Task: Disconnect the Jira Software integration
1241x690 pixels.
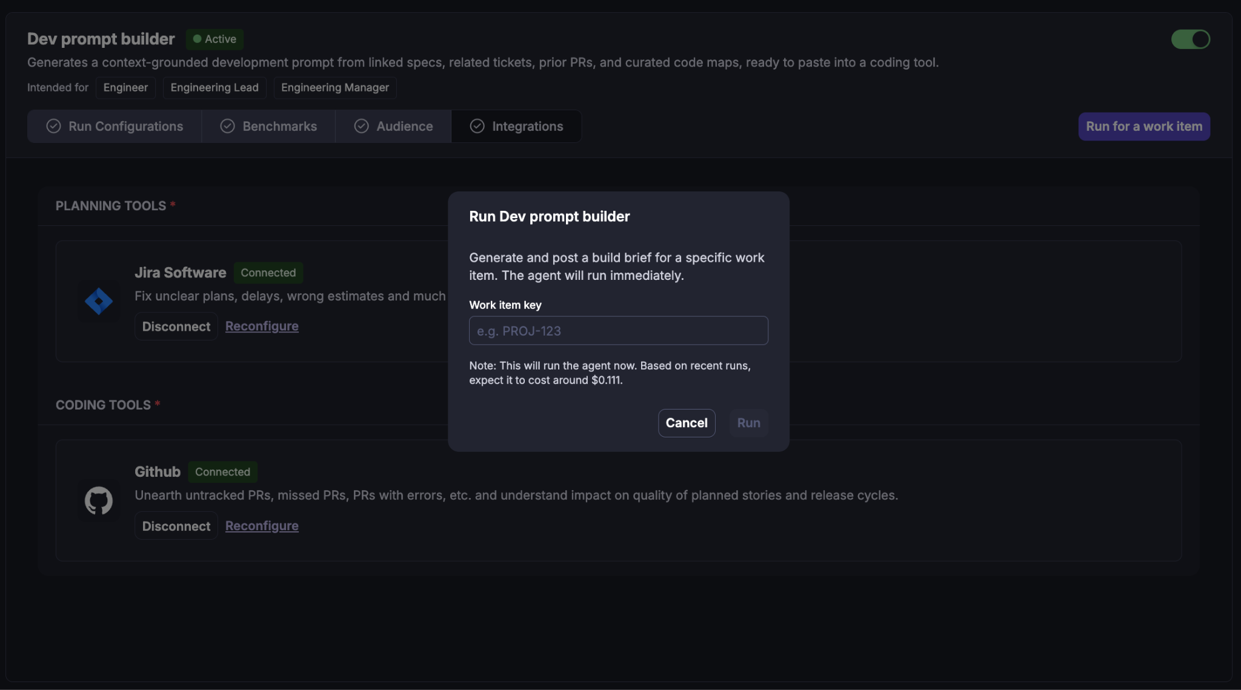Action: (x=176, y=327)
